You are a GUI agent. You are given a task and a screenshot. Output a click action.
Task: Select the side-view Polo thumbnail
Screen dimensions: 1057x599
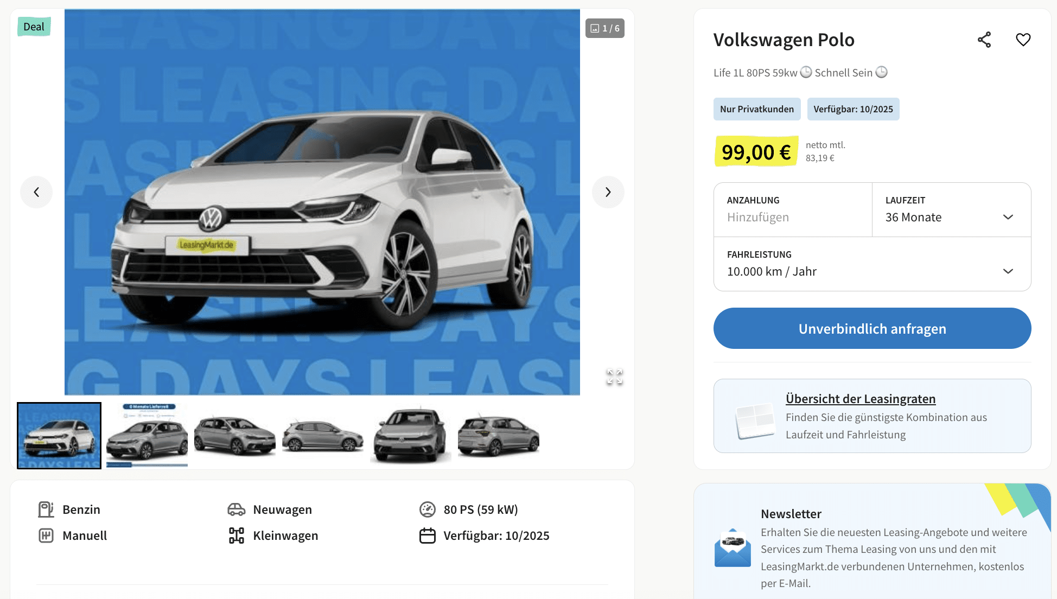[323, 436]
